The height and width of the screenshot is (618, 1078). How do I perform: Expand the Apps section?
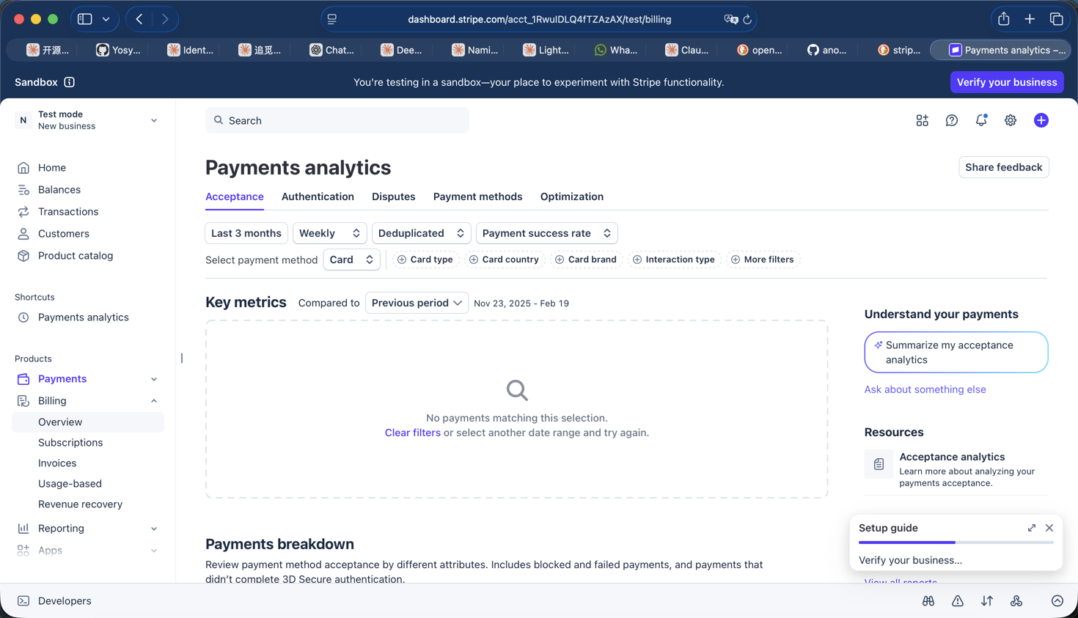154,551
